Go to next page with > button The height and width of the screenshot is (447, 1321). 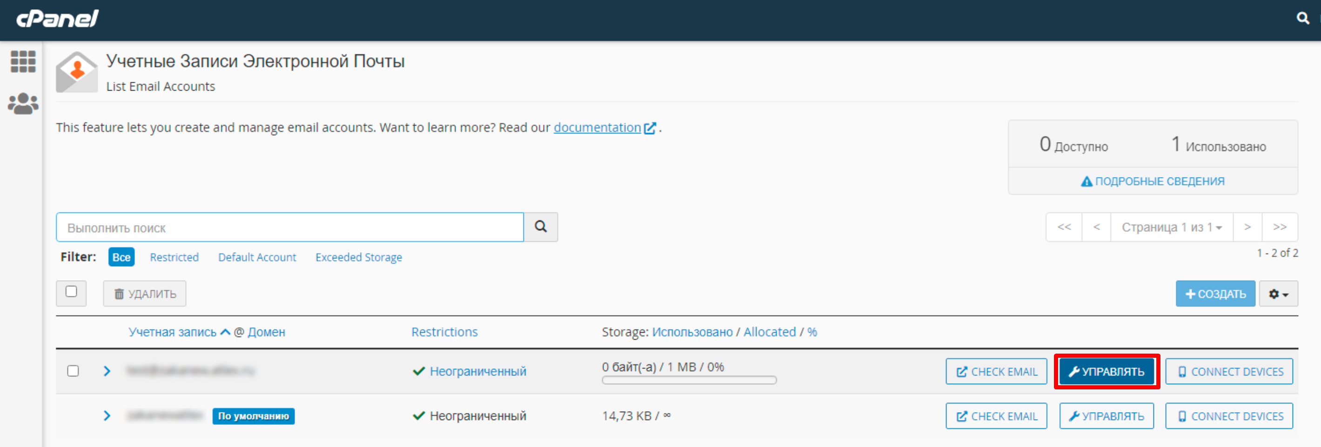point(1247,227)
